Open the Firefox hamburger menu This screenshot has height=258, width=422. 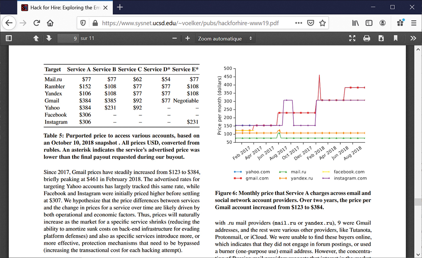pos(414,23)
